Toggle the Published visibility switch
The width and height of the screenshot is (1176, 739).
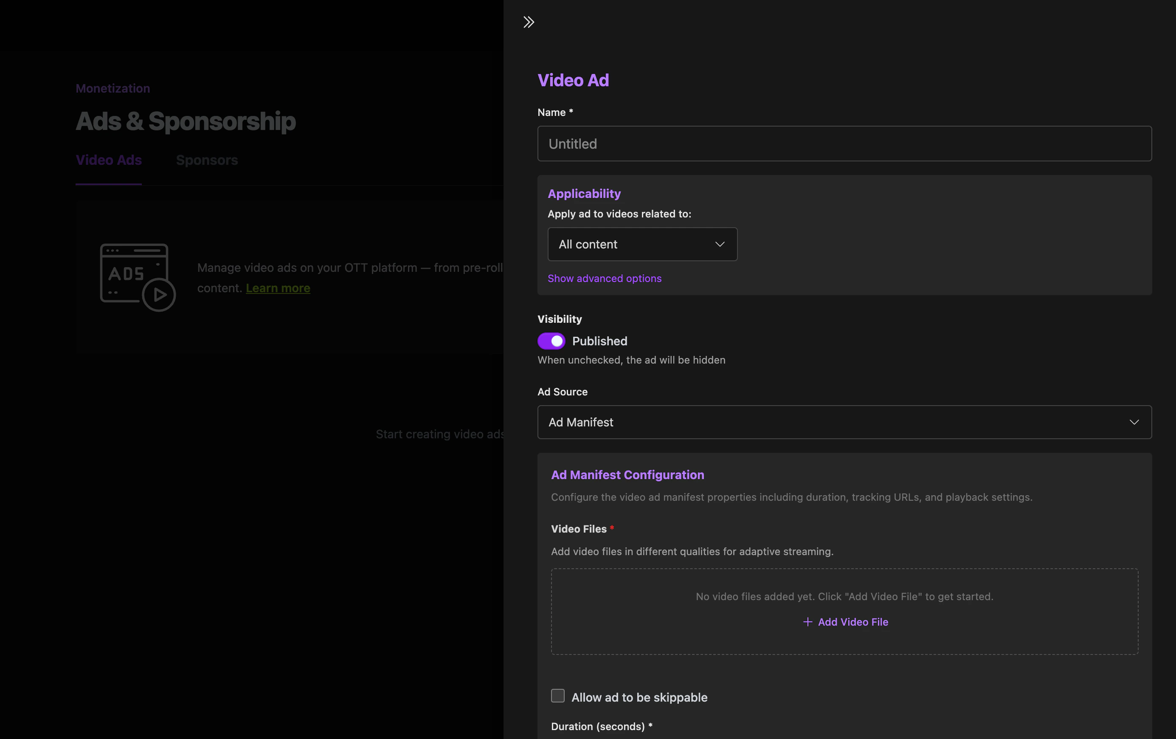pyautogui.click(x=551, y=341)
